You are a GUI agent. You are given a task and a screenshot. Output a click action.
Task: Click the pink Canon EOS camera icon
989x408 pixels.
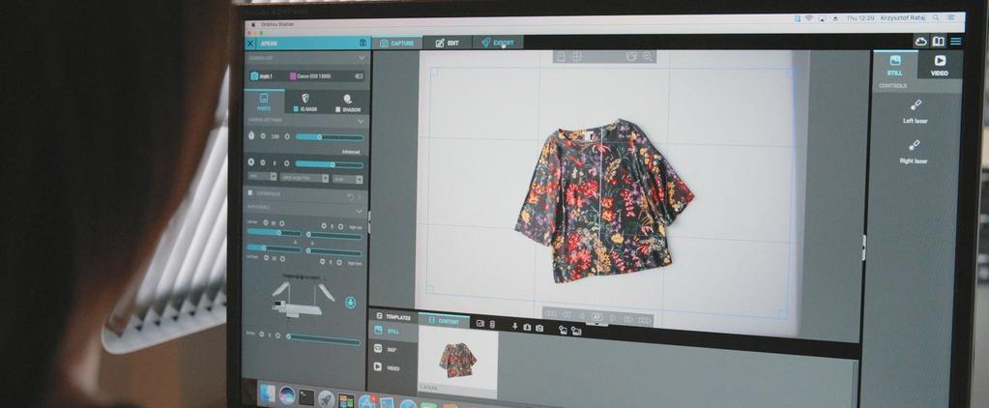(293, 76)
